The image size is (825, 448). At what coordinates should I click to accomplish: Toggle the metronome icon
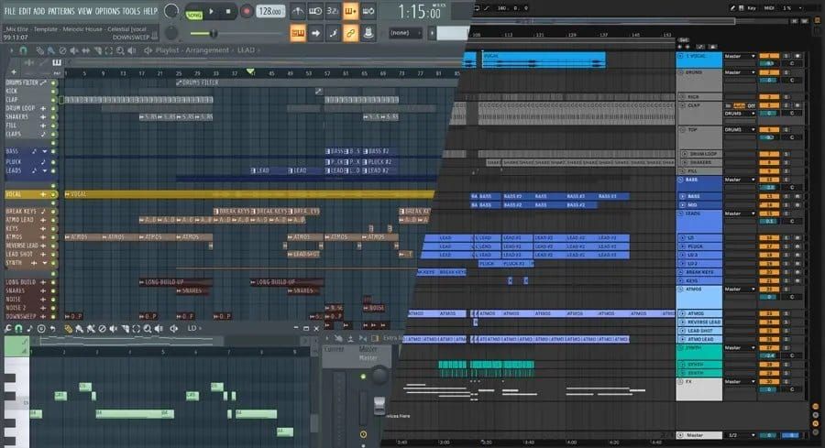point(298,11)
